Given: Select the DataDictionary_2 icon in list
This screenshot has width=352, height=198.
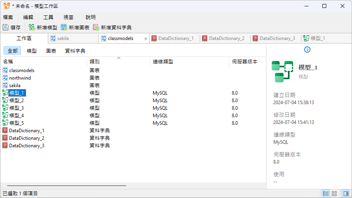Looking at the screenshot, I should (x=5, y=138).
